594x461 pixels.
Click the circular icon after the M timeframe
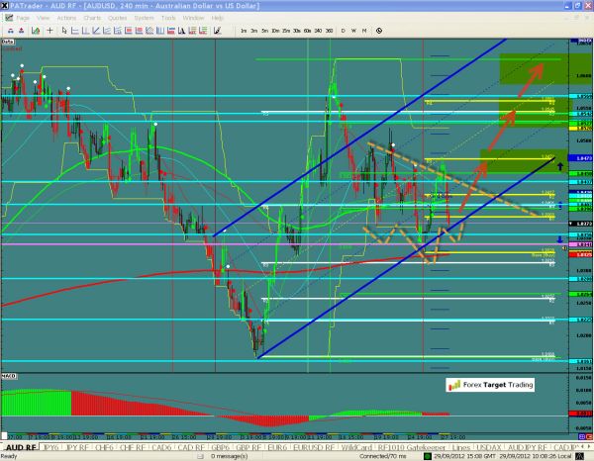pyautogui.click(x=379, y=32)
